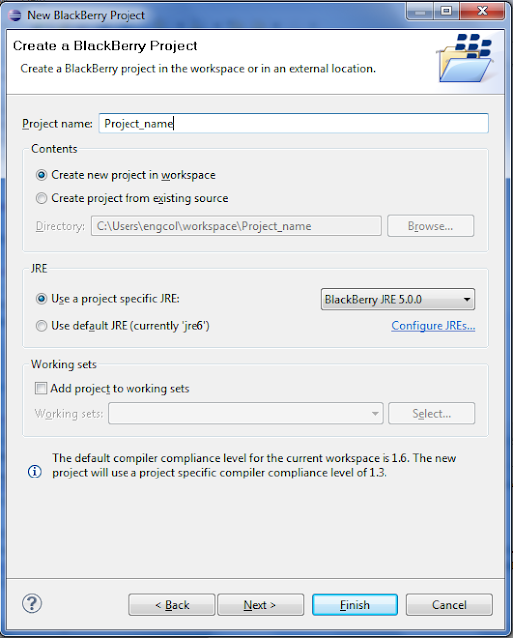Open the BlackBerry JRE 5.0.0 dropdown
Screen dimensions: 513x638
click(x=397, y=299)
